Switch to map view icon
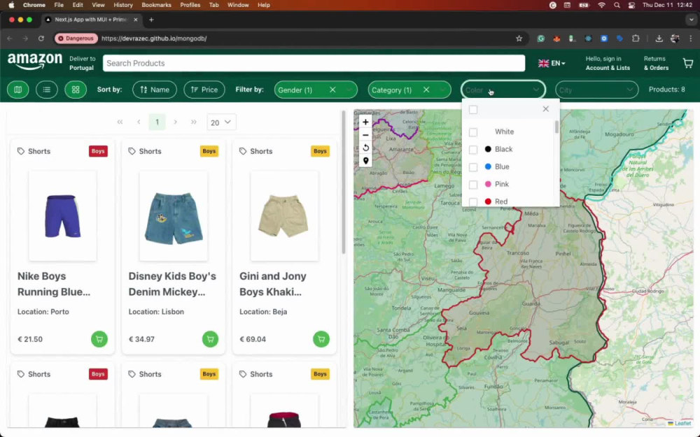The width and height of the screenshot is (700, 437). [x=18, y=89]
